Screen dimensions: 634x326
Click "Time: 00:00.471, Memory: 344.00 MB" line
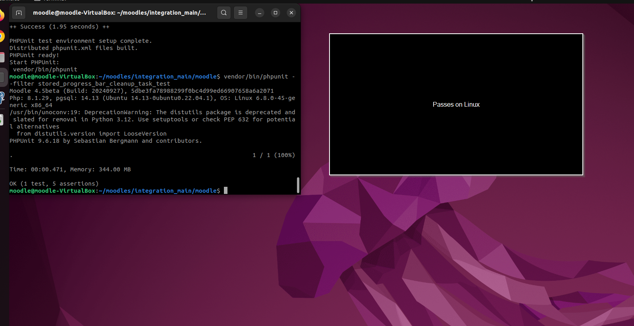pos(70,169)
